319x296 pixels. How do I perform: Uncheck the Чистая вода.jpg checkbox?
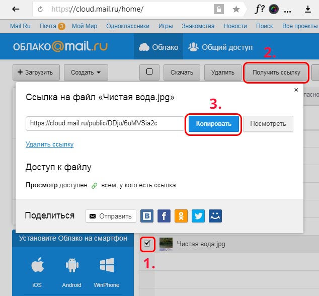tap(147, 244)
